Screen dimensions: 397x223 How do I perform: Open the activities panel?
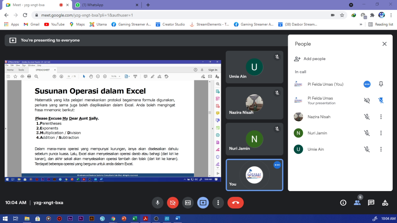[385, 203]
